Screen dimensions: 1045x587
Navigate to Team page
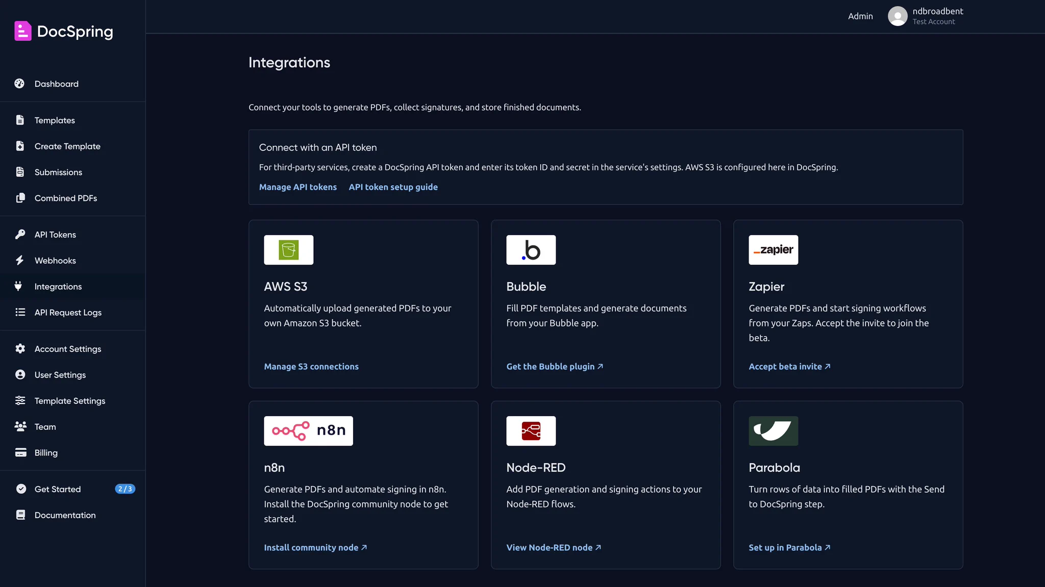72,426
